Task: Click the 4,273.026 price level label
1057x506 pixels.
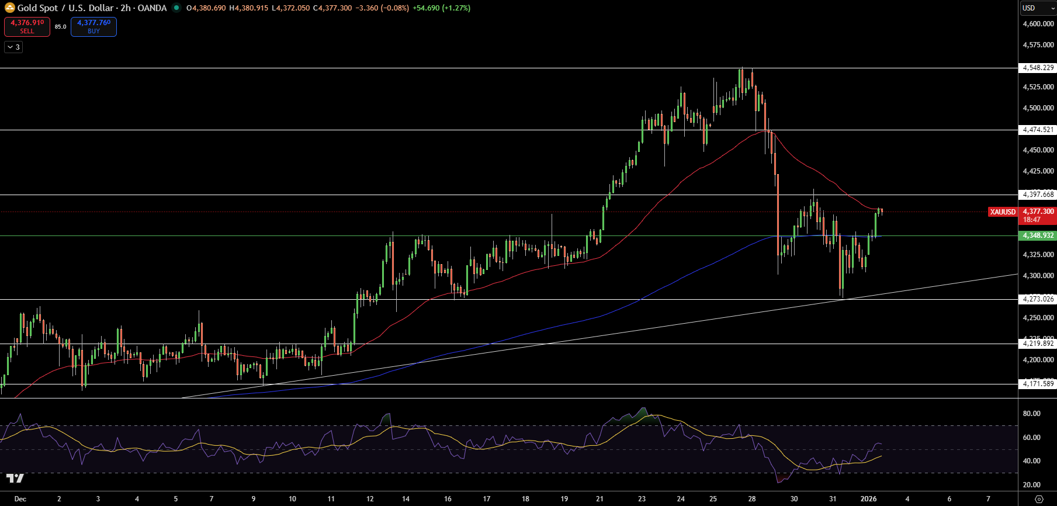Action: tap(1038, 299)
